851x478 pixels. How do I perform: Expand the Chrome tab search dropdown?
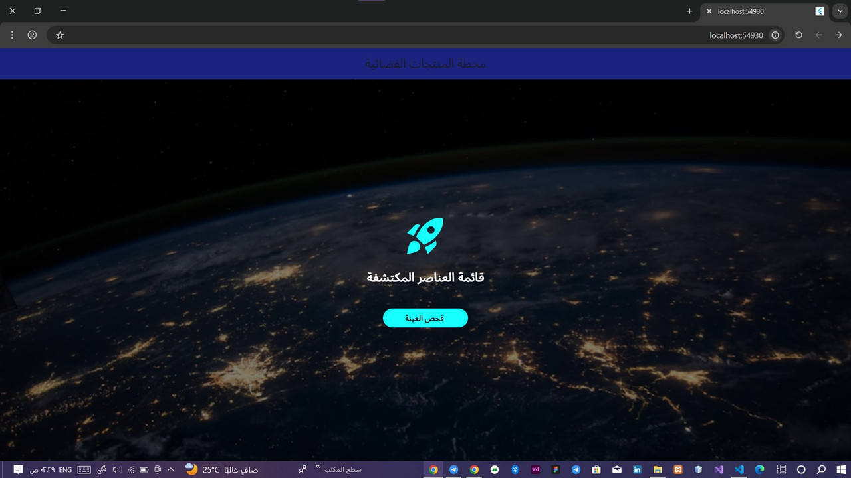click(x=840, y=11)
